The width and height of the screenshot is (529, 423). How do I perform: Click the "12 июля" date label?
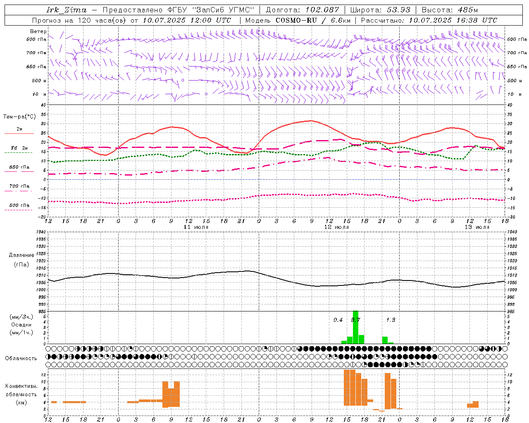336,227
